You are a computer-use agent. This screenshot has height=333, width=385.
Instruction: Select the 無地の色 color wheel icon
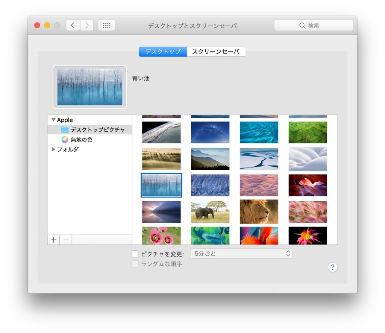click(x=65, y=140)
